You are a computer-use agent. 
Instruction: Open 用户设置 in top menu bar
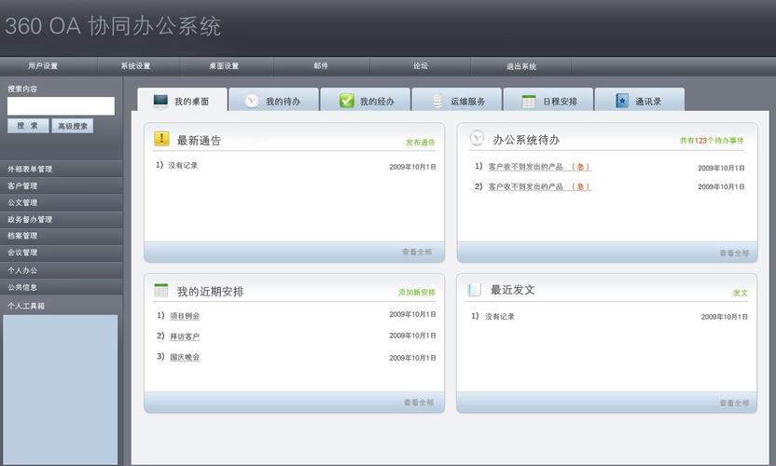[x=43, y=66]
